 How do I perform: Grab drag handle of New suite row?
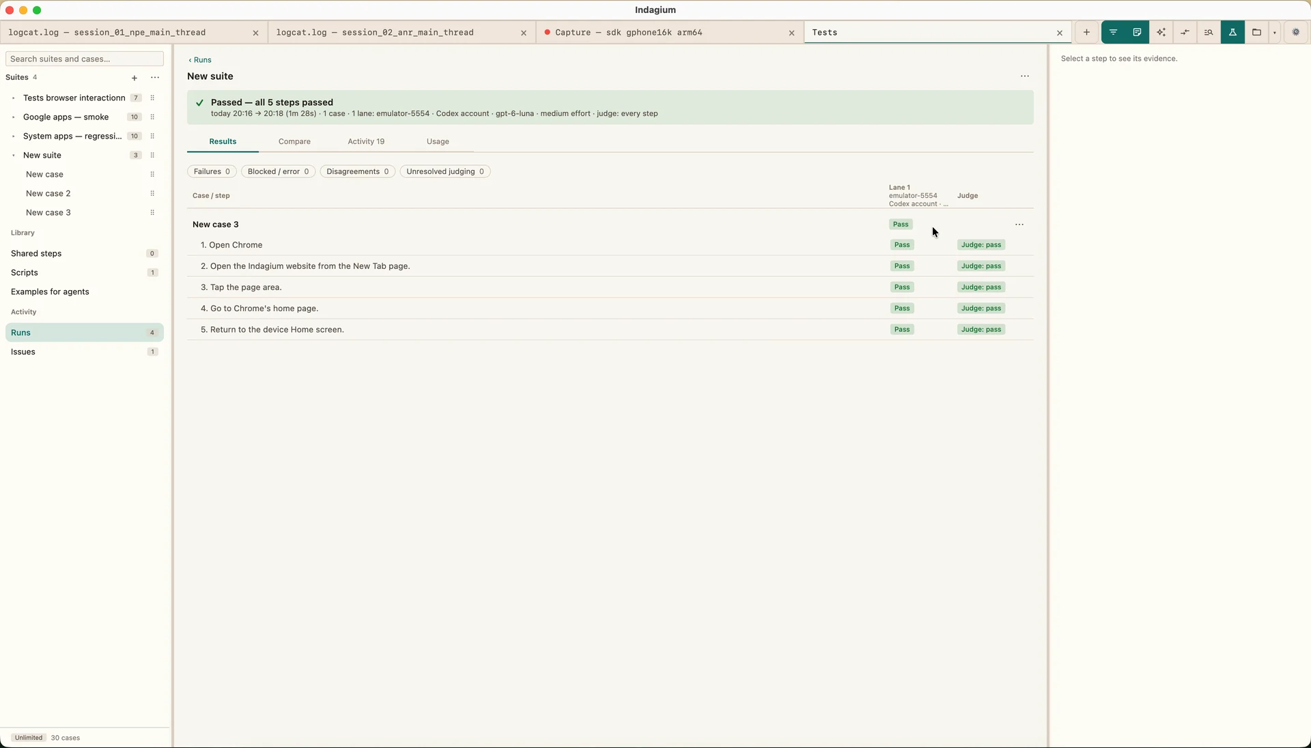tap(152, 156)
